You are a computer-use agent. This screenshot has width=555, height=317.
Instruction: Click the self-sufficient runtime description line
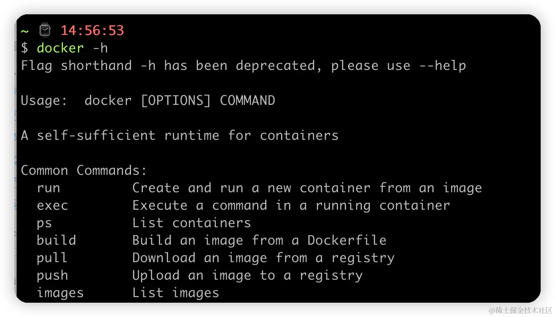coord(180,135)
